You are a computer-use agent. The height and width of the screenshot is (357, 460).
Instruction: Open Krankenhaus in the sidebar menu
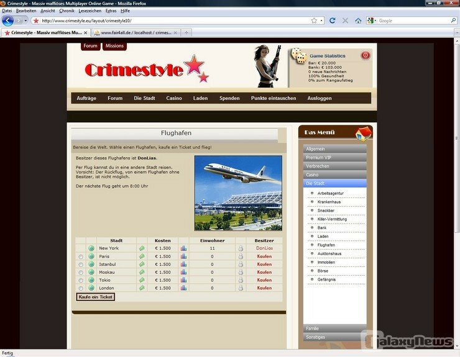[x=329, y=202]
